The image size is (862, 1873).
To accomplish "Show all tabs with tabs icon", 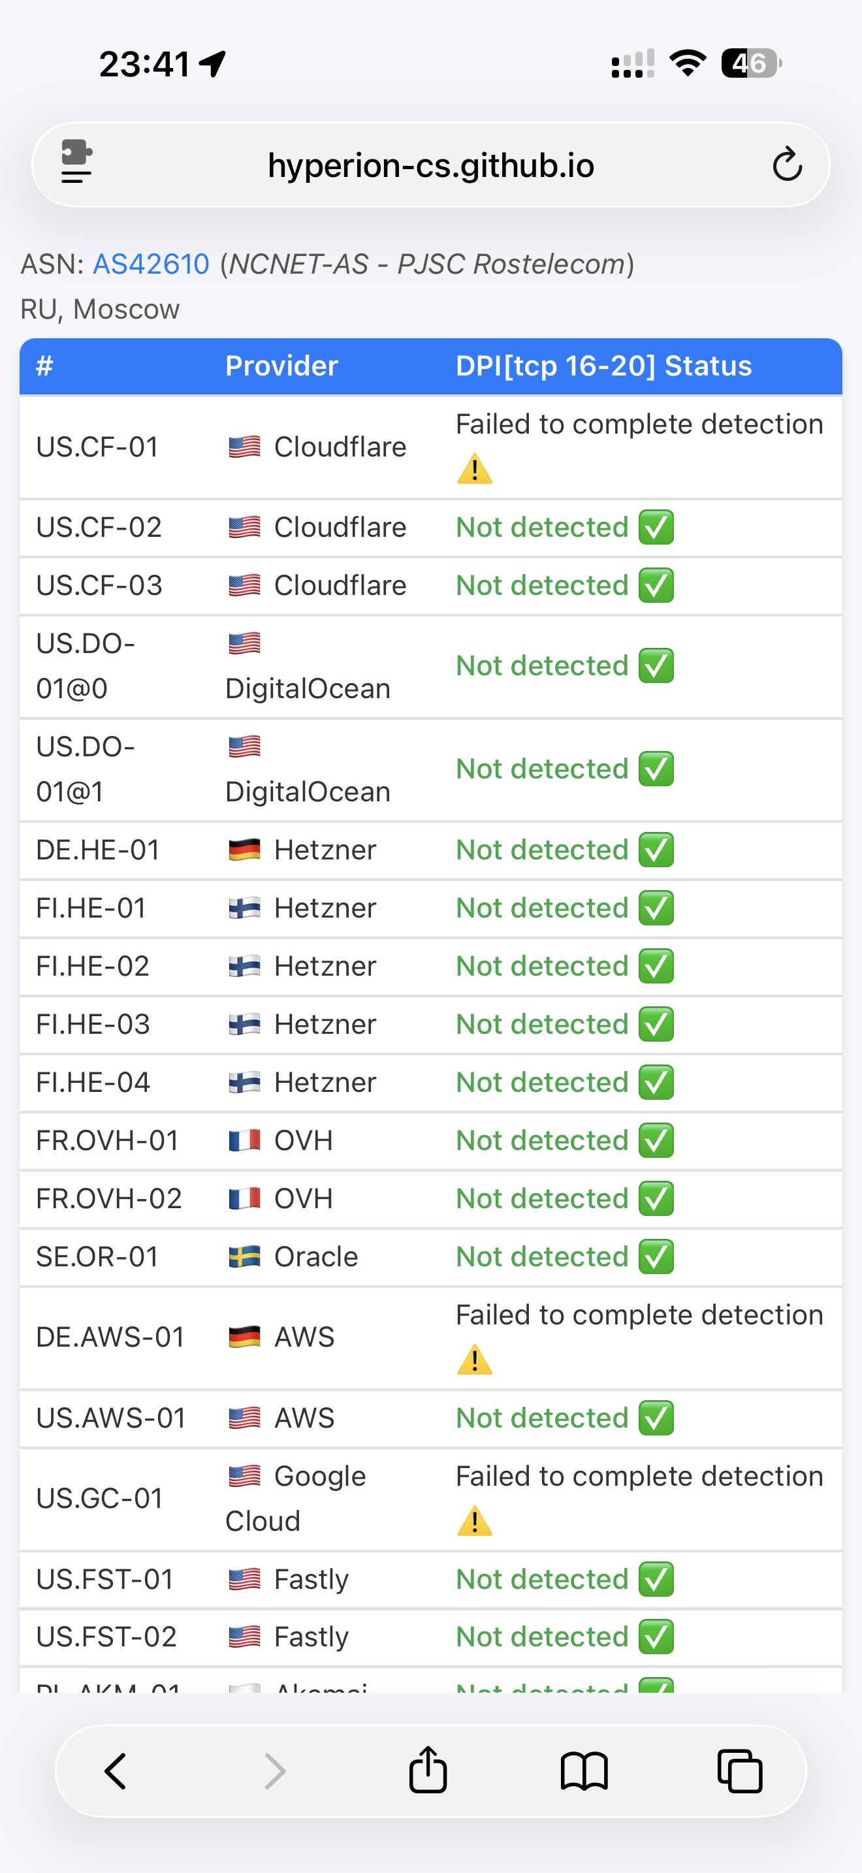I will (x=739, y=1770).
